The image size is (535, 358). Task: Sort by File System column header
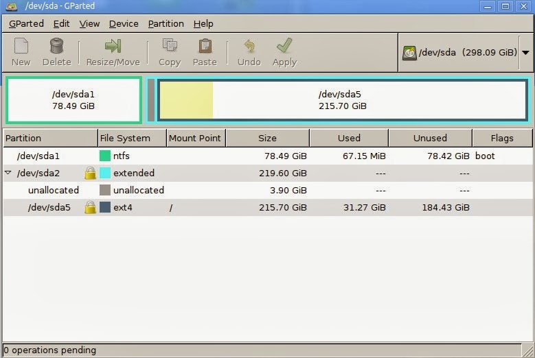(132, 138)
